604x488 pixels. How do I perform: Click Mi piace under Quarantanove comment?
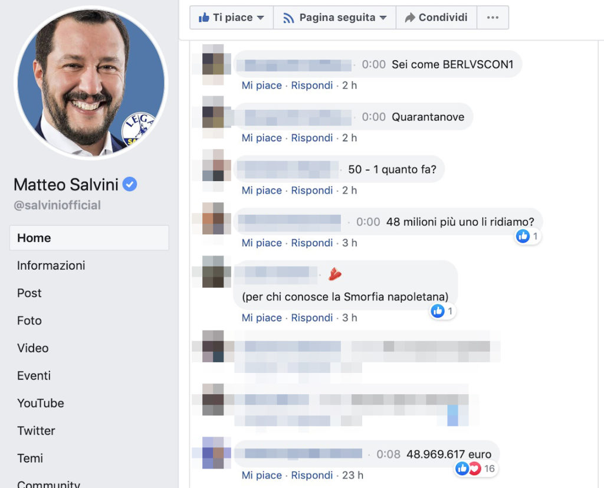click(261, 138)
